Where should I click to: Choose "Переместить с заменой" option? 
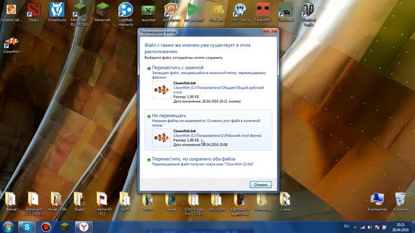tap(208, 84)
